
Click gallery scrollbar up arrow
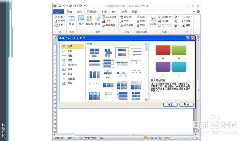tap(146, 44)
